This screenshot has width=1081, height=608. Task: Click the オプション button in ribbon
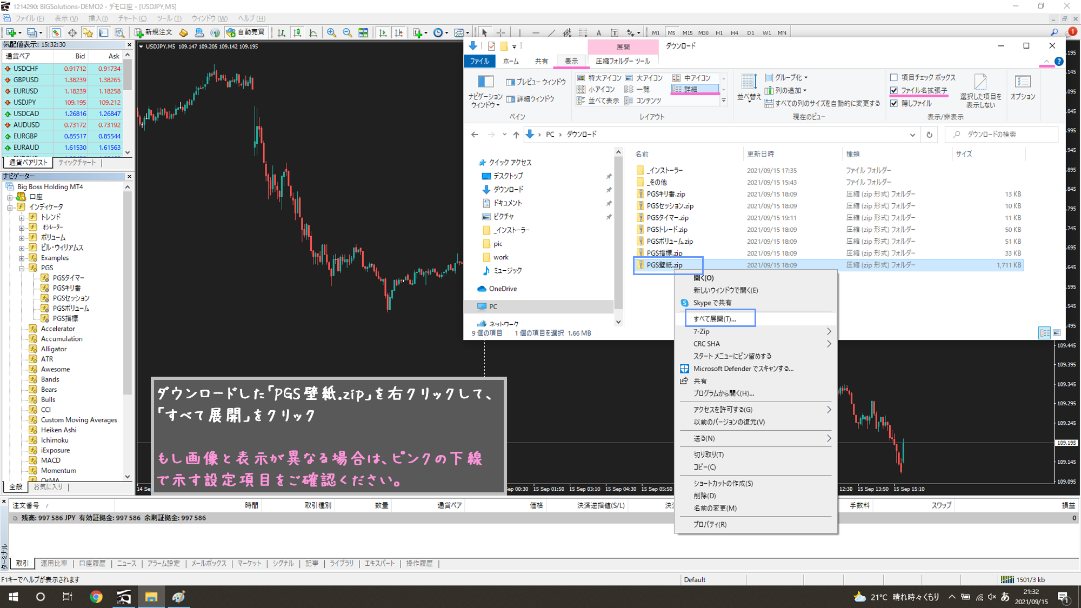(x=1022, y=88)
